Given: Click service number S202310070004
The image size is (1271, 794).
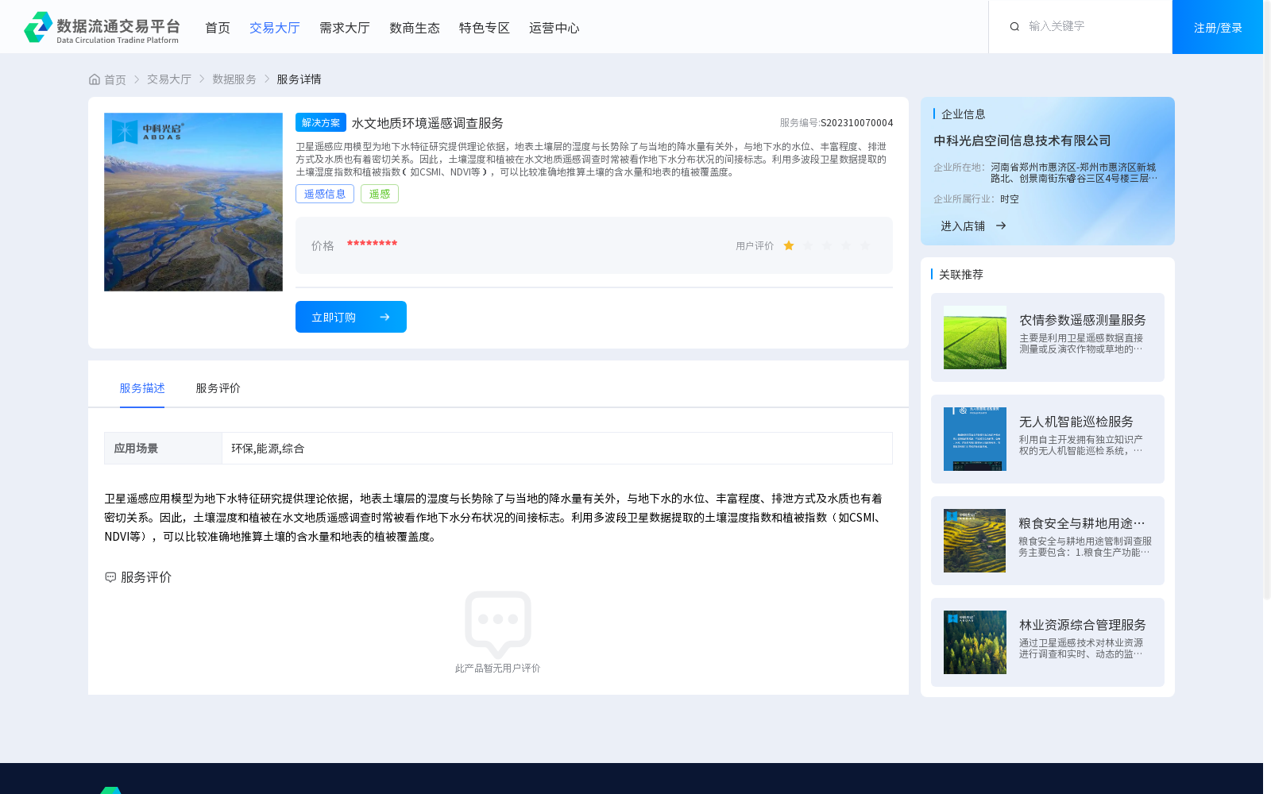Looking at the screenshot, I should pyautogui.click(x=857, y=123).
